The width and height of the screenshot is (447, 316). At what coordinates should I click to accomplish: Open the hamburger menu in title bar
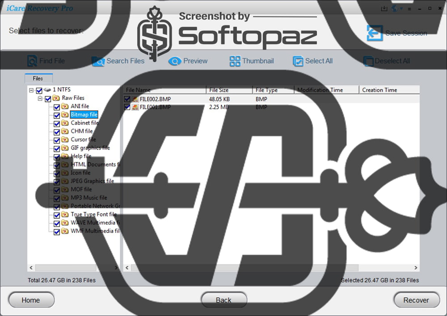(409, 9)
